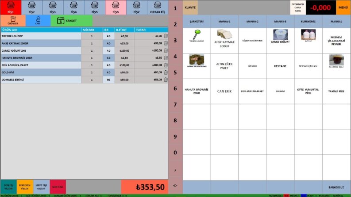Tap the comma key on the keypad
351x197 pixels.
tap(175, 169)
